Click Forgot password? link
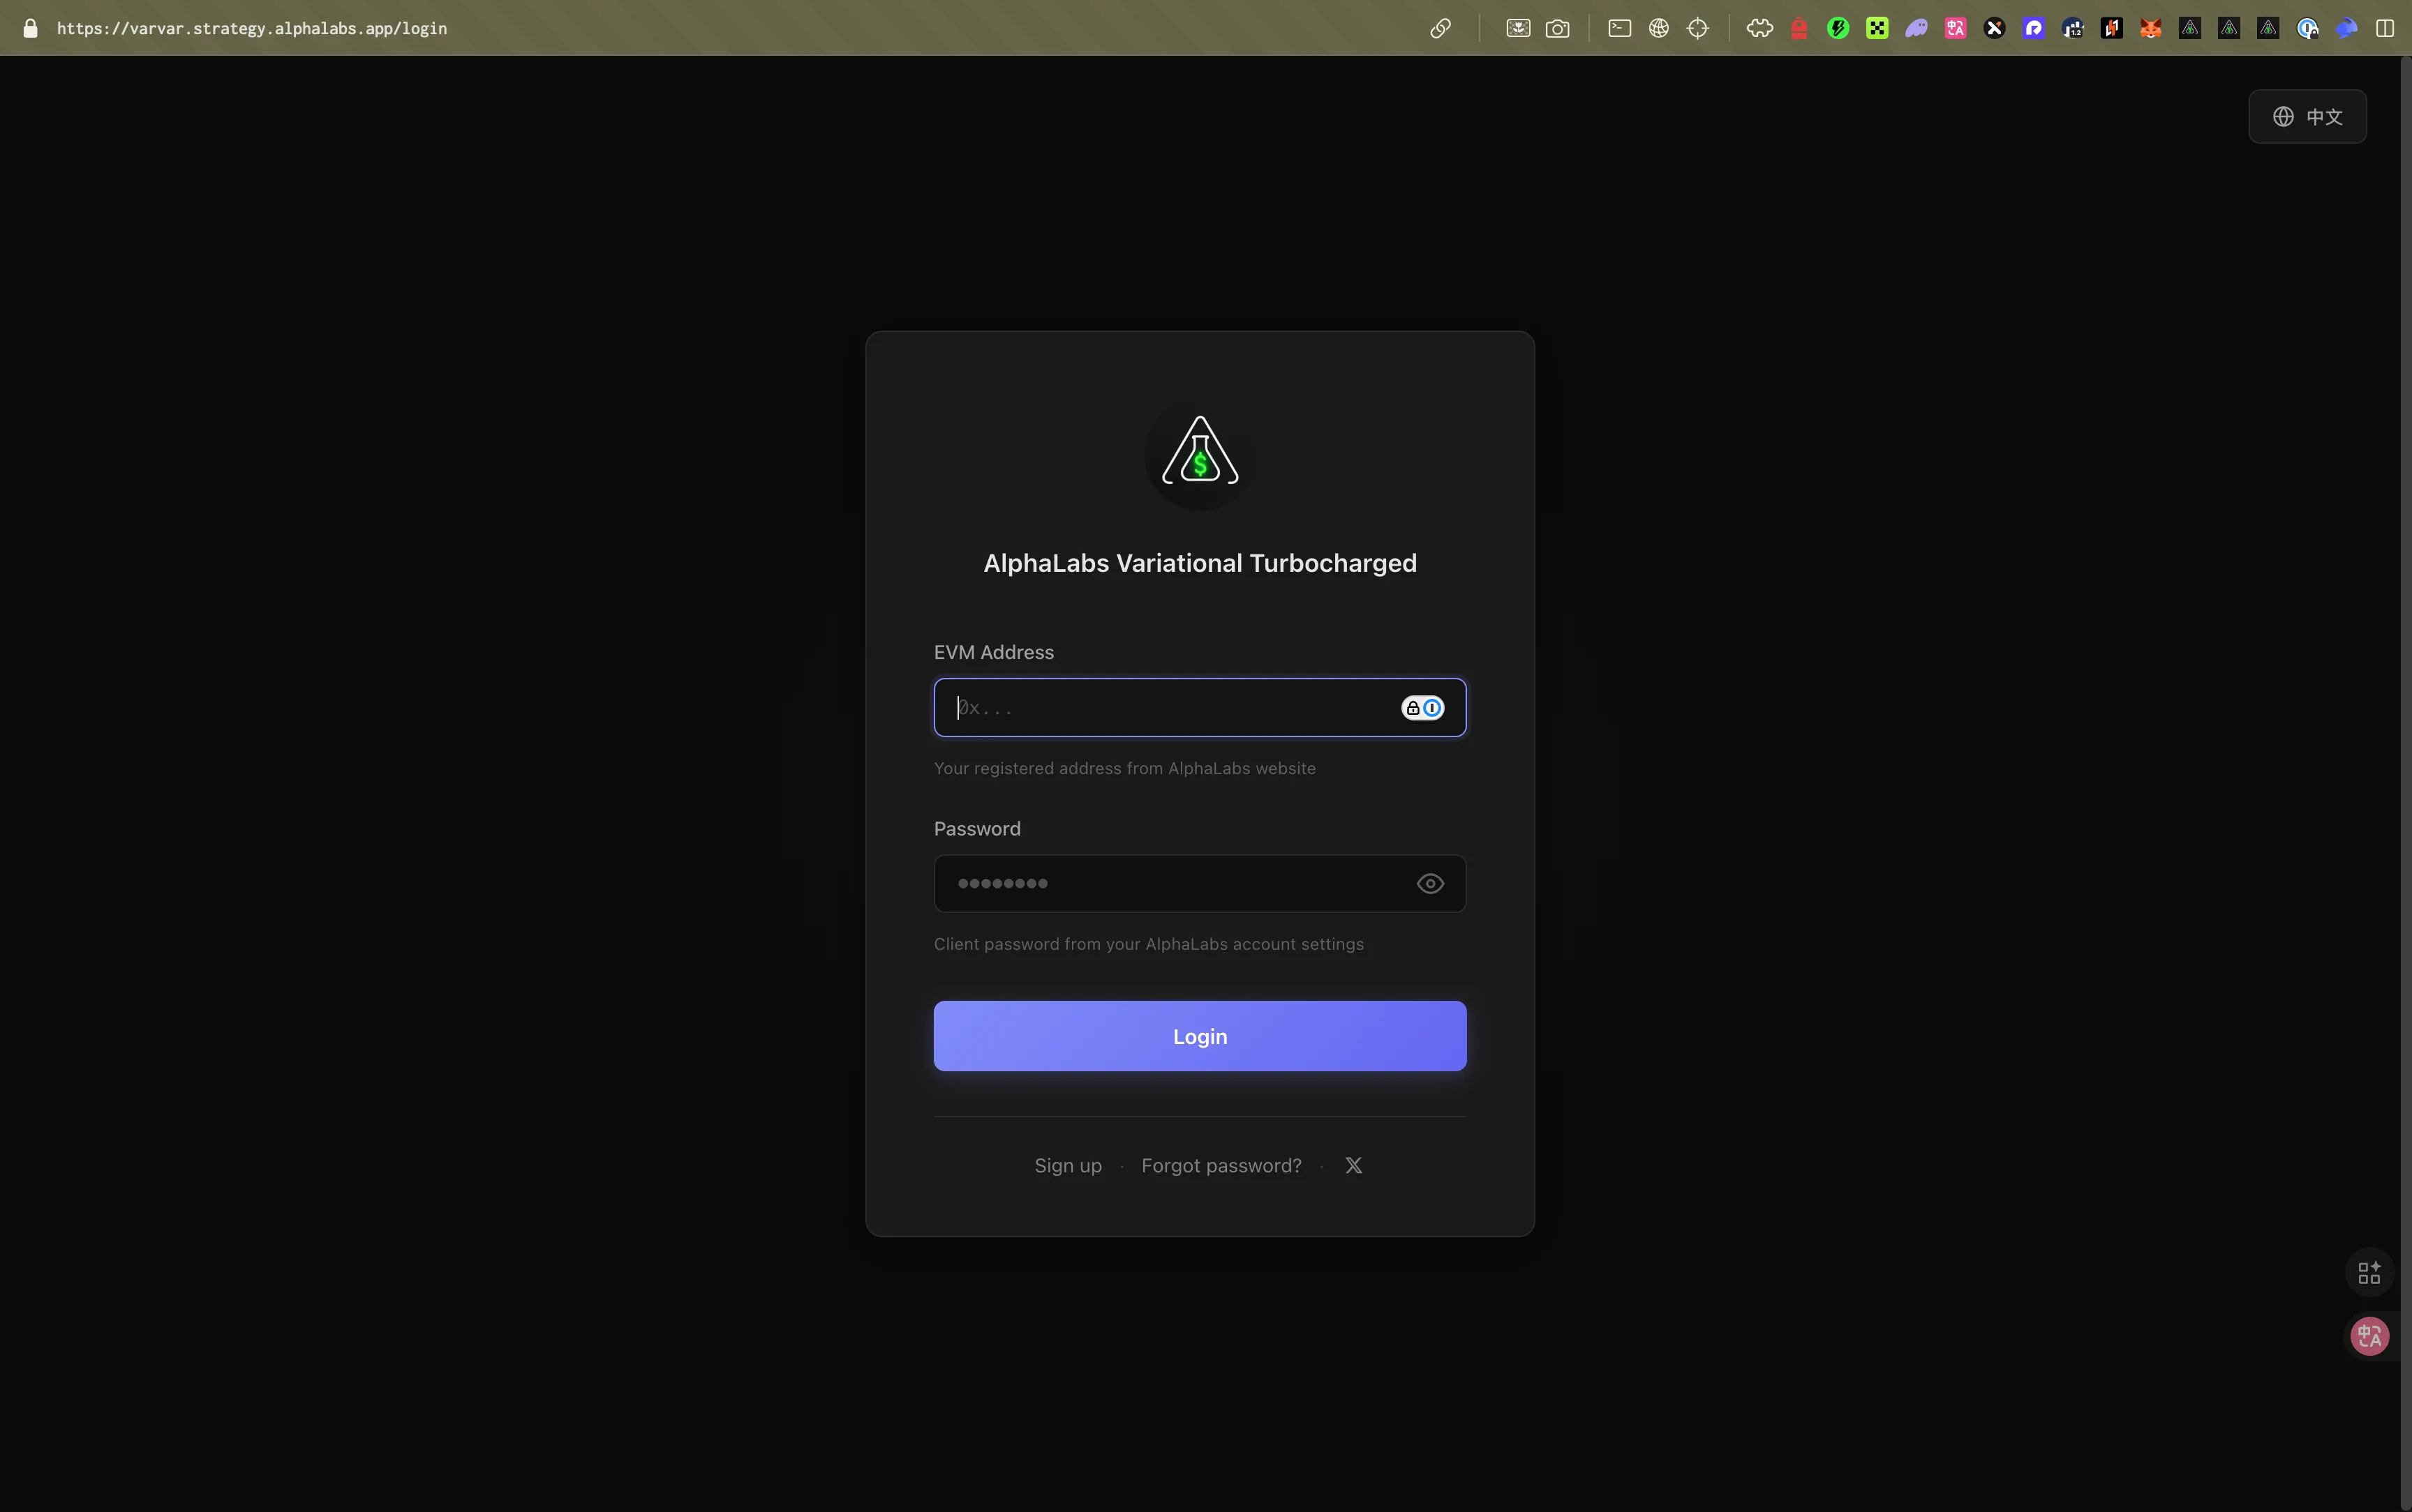 click(x=1221, y=1165)
